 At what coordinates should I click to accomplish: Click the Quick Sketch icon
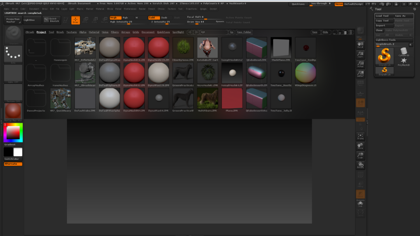(x=52, y=20)
